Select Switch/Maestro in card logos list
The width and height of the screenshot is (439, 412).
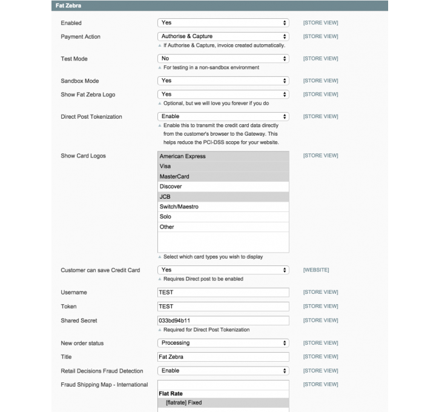[223, 207]
